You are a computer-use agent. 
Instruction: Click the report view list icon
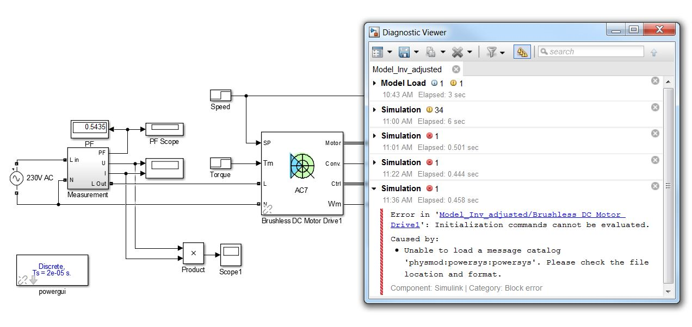[x=378, y=52]
